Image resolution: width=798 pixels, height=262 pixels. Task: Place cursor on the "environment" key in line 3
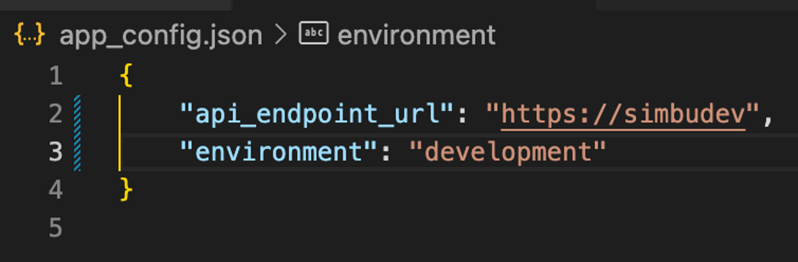coord(279,152)
